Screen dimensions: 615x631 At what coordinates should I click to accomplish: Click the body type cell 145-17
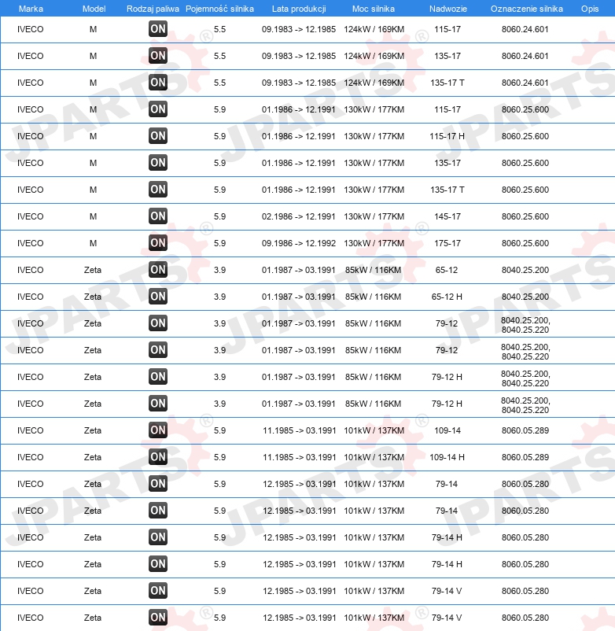coord(447,216)
